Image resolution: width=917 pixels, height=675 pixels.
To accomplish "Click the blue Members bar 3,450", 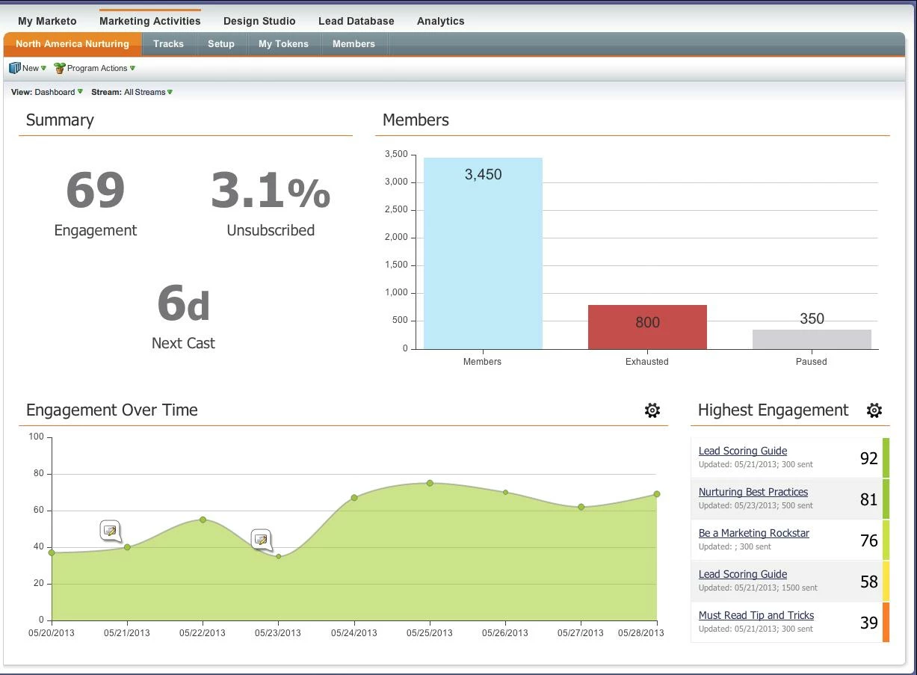I will point(483,253).
